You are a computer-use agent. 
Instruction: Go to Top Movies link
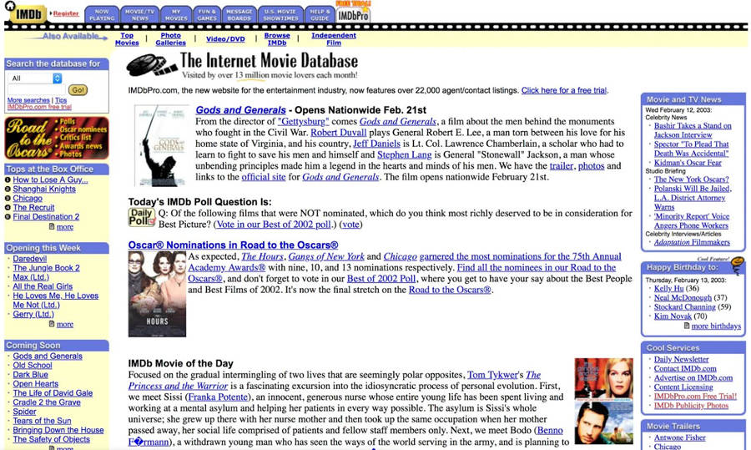click(x=127, y=39)
